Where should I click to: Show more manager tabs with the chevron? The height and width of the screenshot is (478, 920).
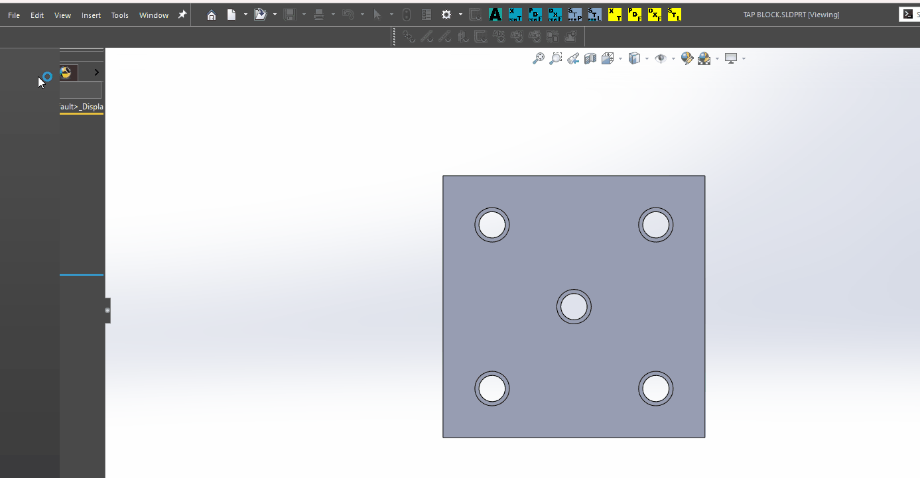coord(97,72)
